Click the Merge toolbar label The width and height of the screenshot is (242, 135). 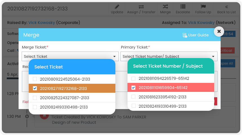click(x=165, y=12)
